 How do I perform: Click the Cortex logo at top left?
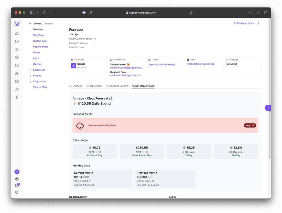point(17,23)
